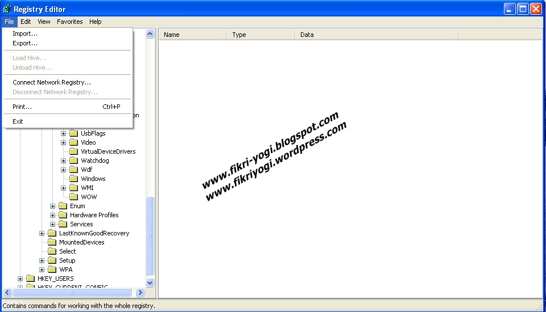Expand the HKEY_USERS hive
Image resolution: width=546 pixels, height=312 pixels.
[x=20, y=279]
